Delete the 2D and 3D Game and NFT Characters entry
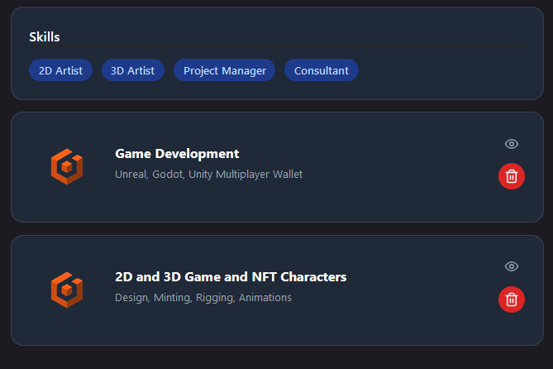Viewport: 553px width, 369px height. (x=512, y=300)
